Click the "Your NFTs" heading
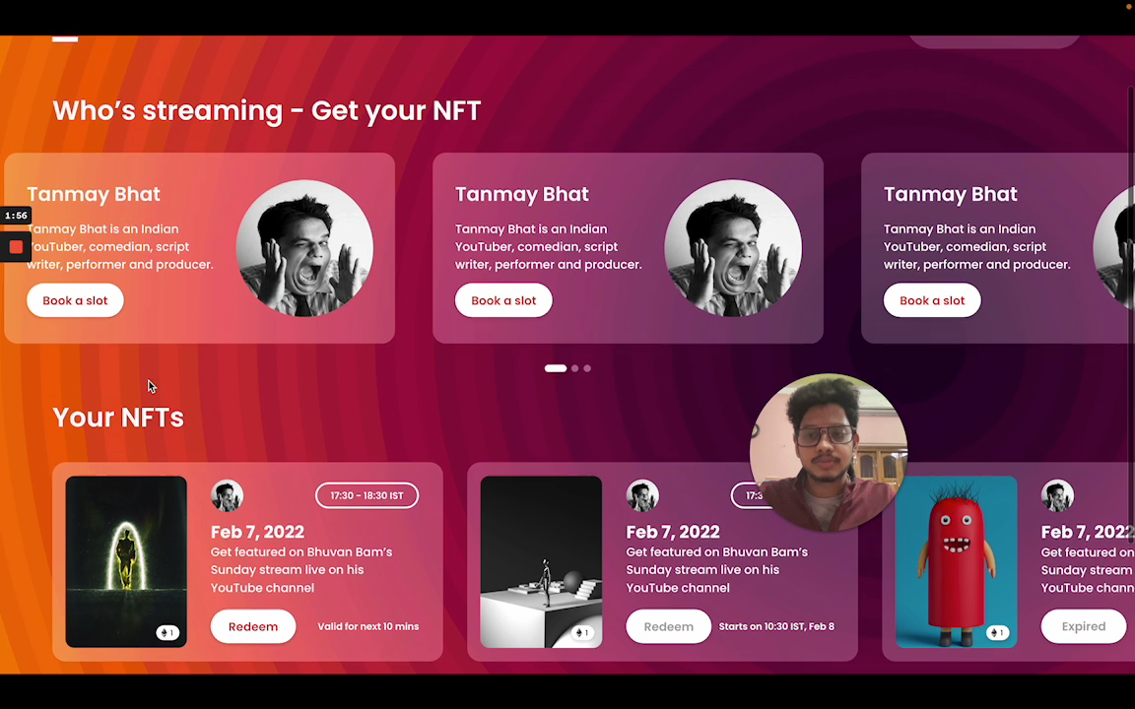The image size is (1135, 709). coord(118,418)
